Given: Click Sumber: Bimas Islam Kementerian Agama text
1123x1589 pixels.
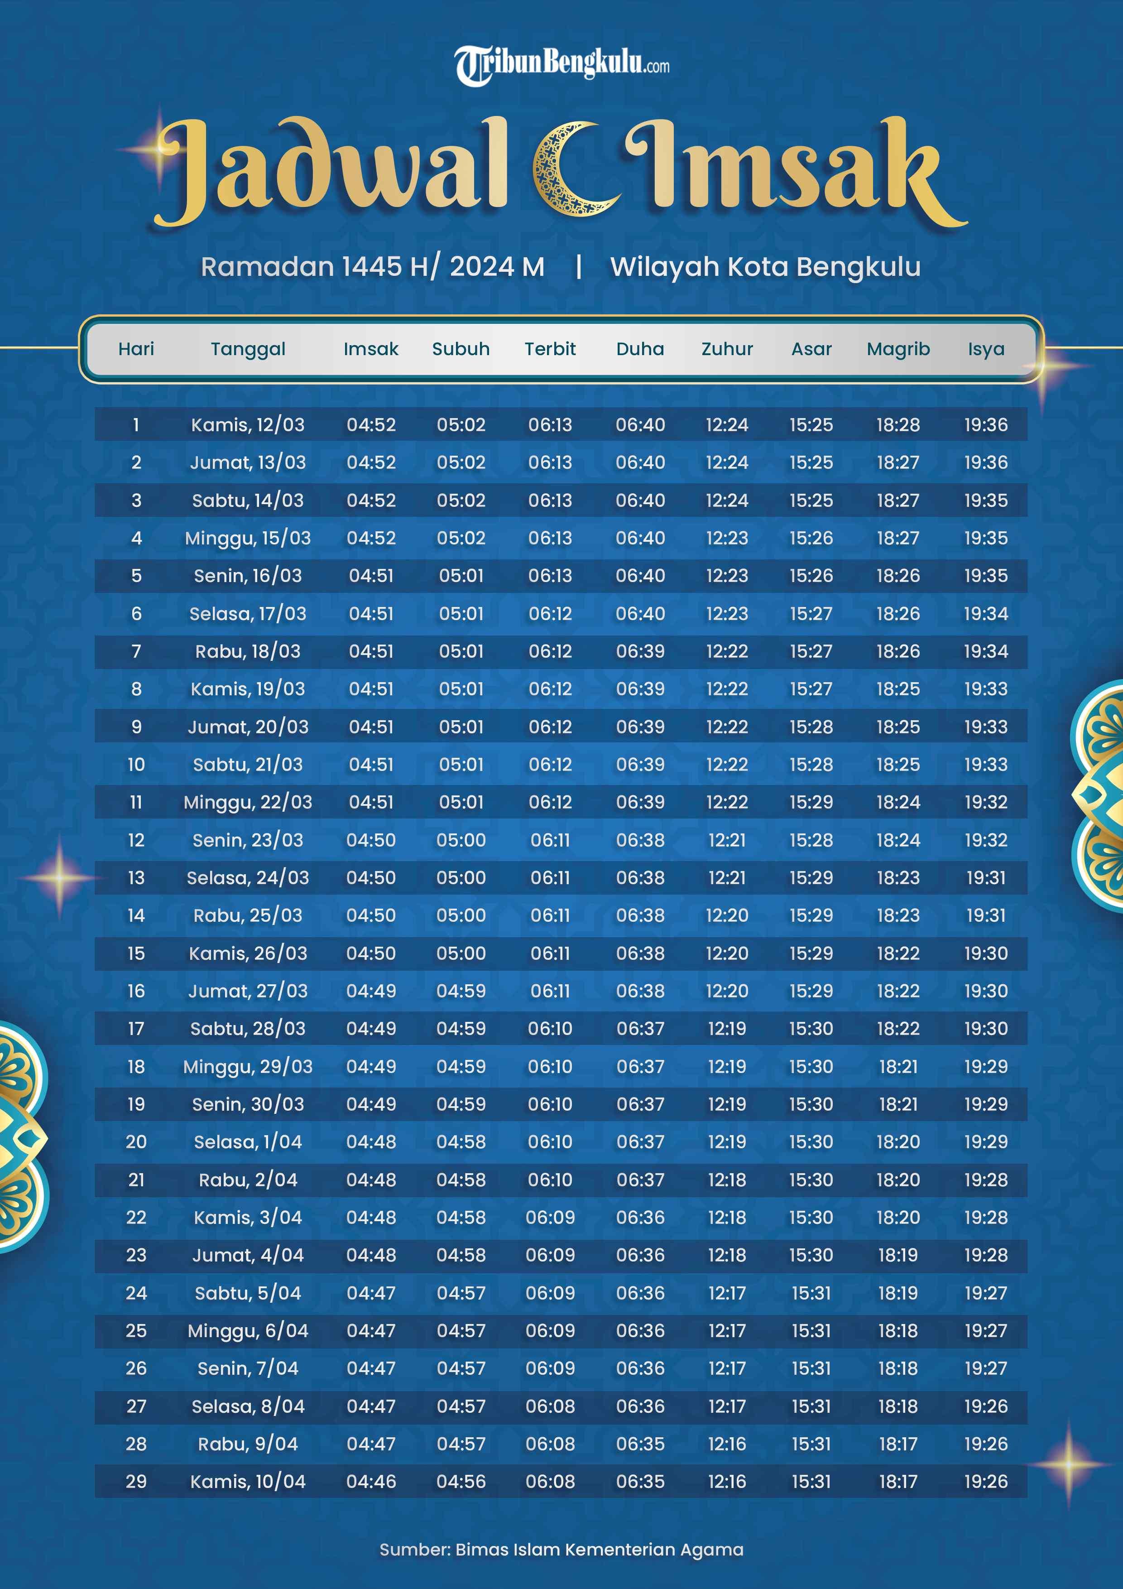Looking at the screenshot, I should [561, 1549].
